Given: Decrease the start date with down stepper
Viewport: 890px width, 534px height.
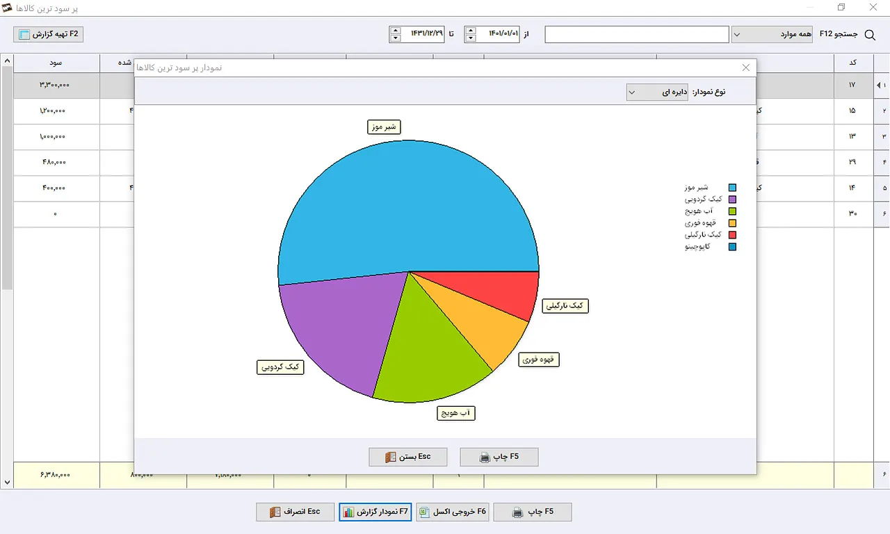Looking at the screenshot, I should point(471,38).
